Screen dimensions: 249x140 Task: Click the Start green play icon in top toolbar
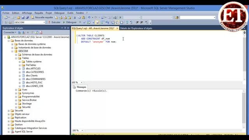coord(120,17)
